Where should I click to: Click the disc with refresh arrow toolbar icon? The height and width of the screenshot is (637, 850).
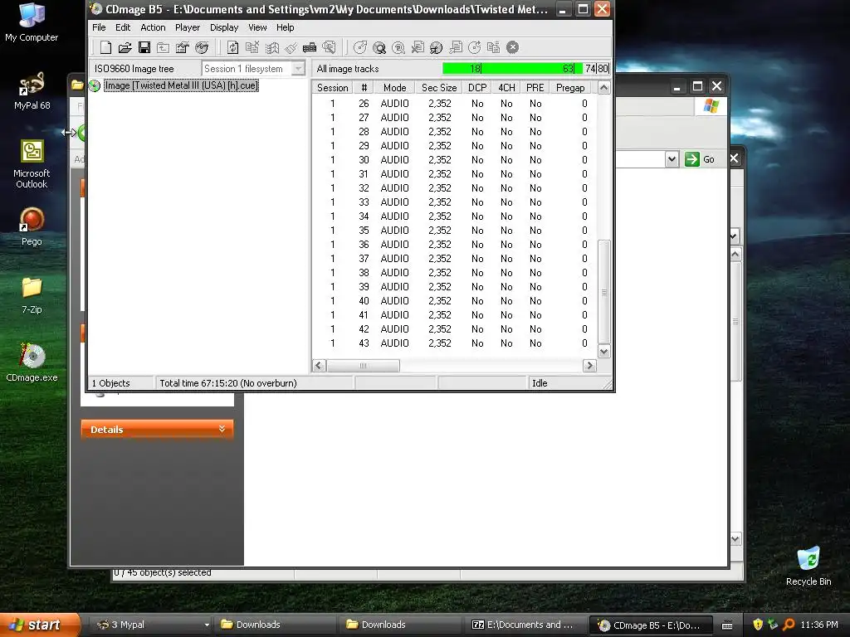click(x=474, y=47)
